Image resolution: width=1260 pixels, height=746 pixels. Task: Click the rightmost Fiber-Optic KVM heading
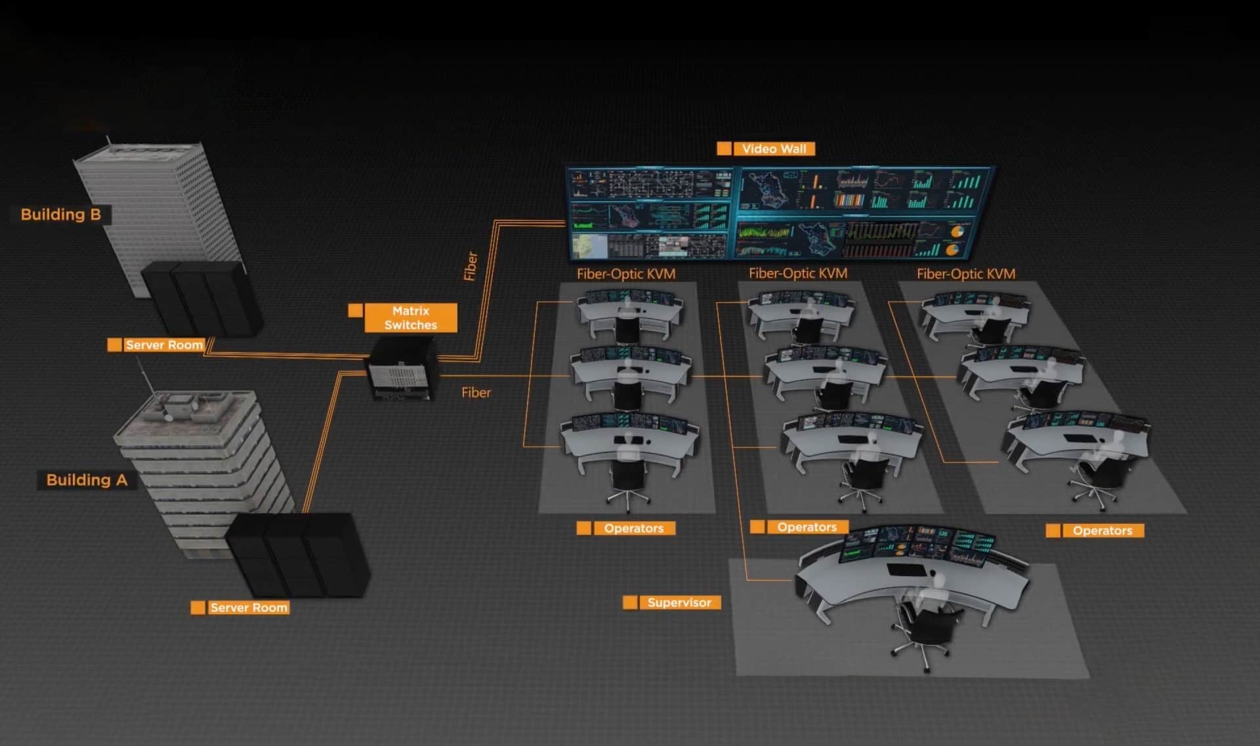click(x=966, y=274)
